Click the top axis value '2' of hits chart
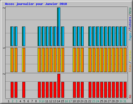This screenshot has height=104, width=133. 4,8
